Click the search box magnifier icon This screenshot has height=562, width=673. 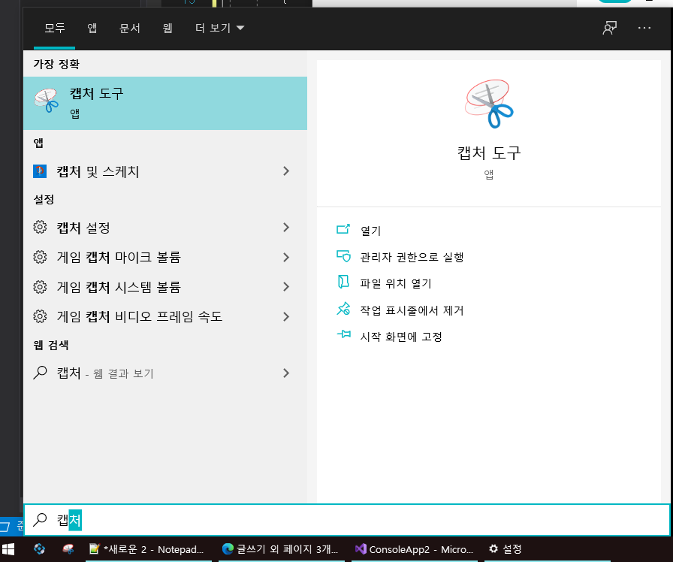tap(40, 519)
